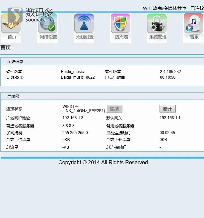The image size is (204, 218).
Task: Select the 网络设置 menu label
Action: (48, 37)
